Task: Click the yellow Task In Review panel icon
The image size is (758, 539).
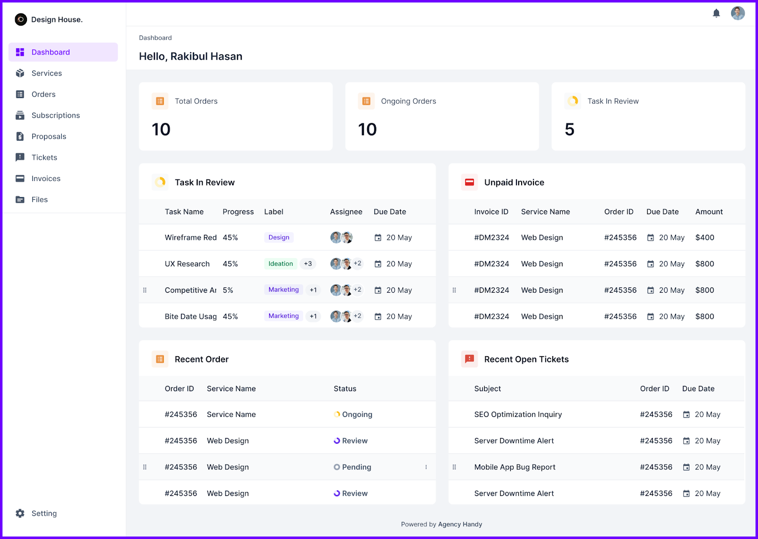Action: pyautogui.click(x=160, y=182)
